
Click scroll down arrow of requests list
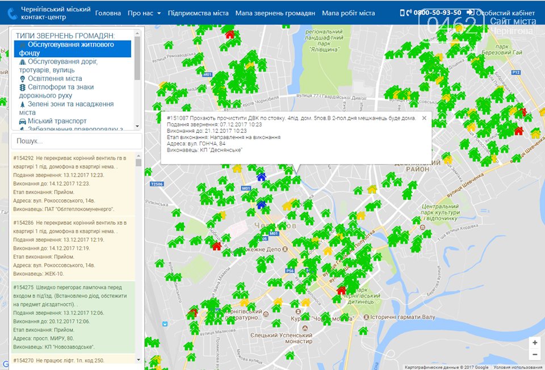[x=139, y=360]
